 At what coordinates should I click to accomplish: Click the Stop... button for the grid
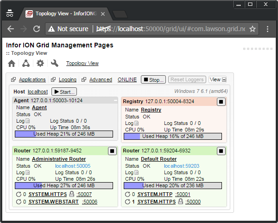(x=153, y=79)
